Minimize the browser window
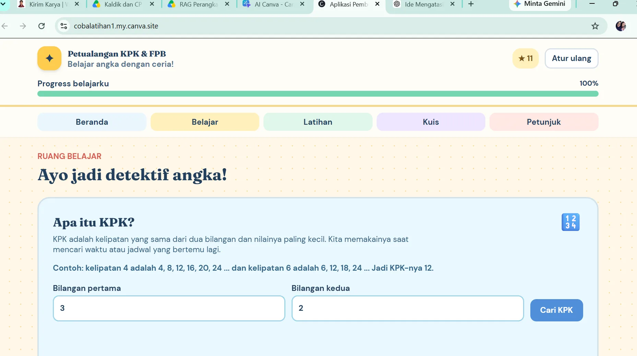 point(592,4)
